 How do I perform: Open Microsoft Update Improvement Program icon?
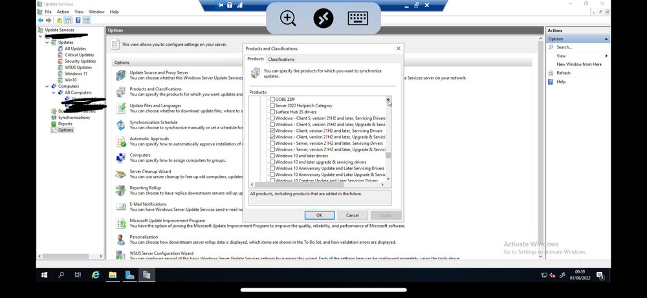(120, 224)
